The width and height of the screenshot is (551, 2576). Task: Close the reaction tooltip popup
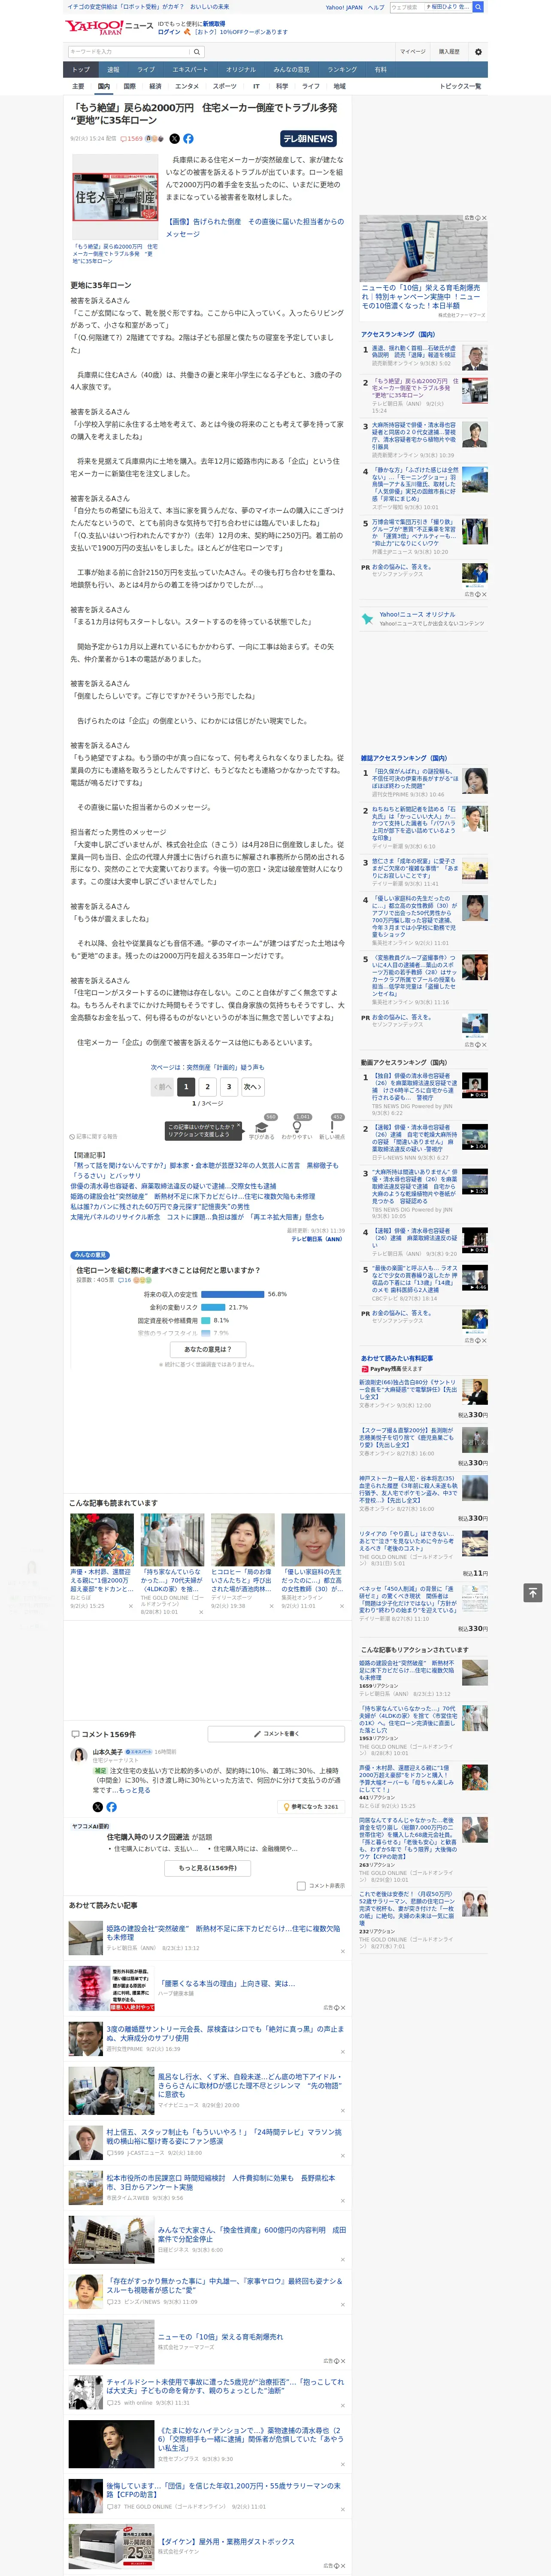[239, 1125]
